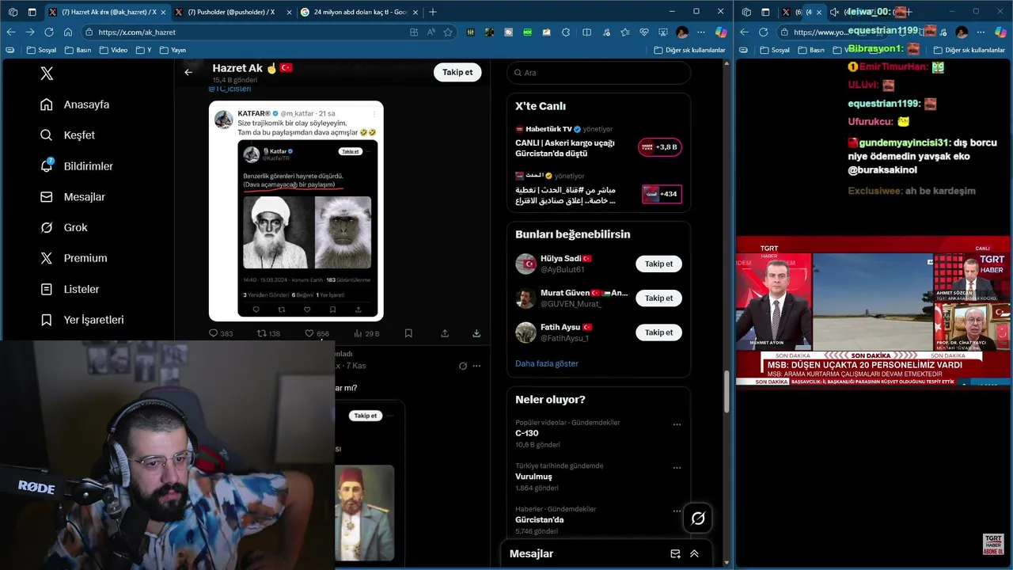1013x570 pixels.
Task: Open Keşfet search in X sidebar
Action: [x=67, y=135]
